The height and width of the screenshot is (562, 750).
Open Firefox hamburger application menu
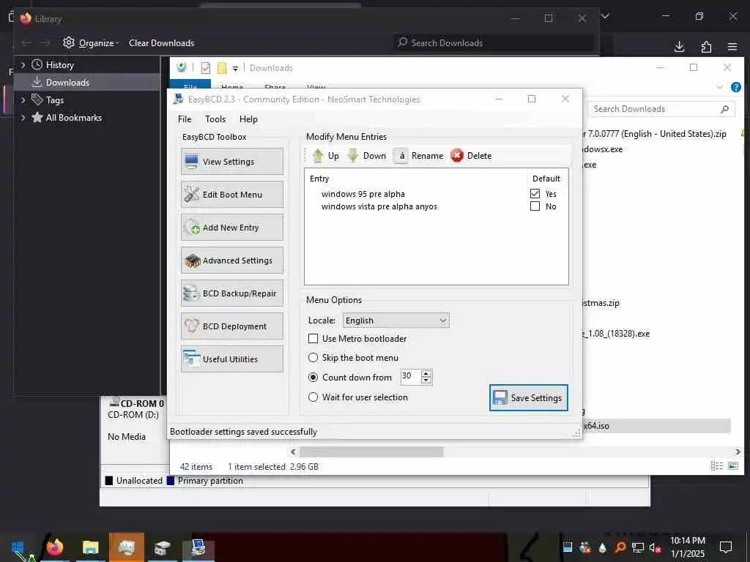coord(732,46)
